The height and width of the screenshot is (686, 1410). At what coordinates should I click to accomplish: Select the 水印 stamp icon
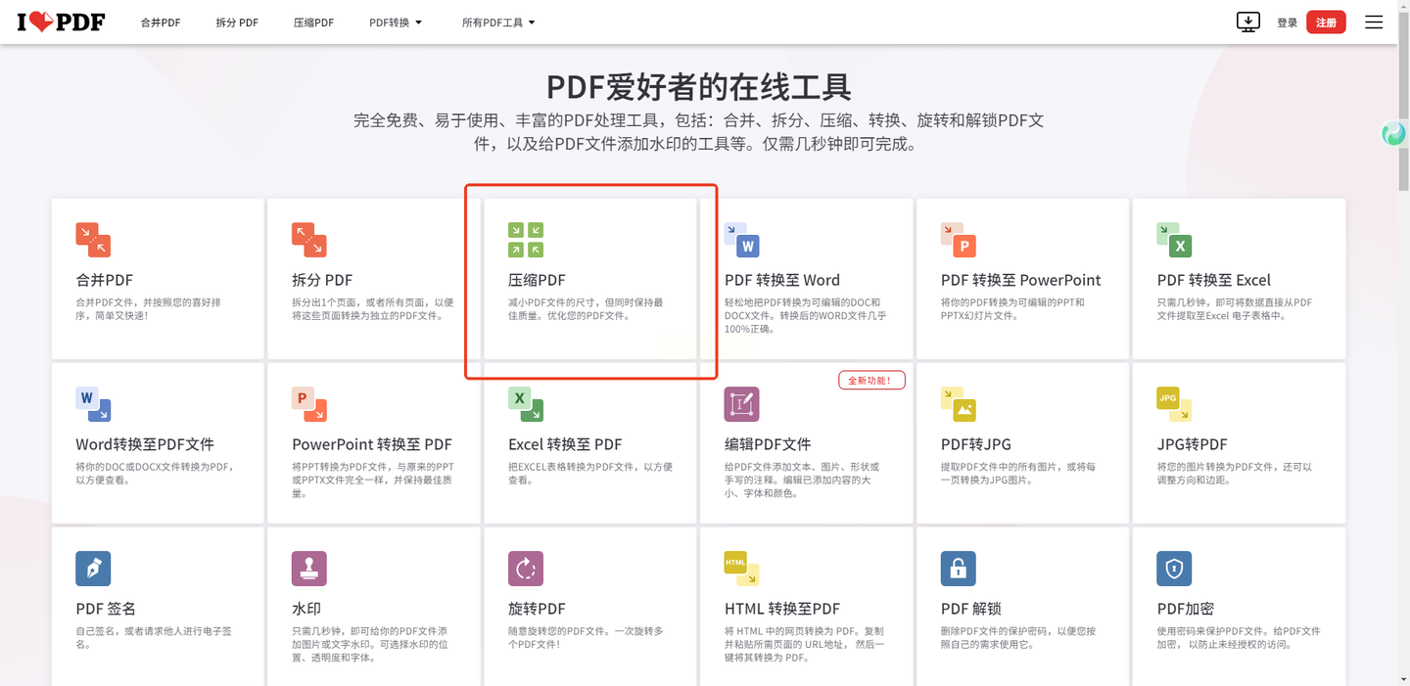(309, 569)
